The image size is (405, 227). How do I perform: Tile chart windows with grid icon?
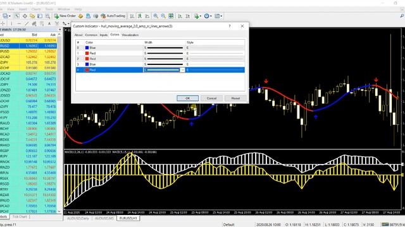coord(171,16)
